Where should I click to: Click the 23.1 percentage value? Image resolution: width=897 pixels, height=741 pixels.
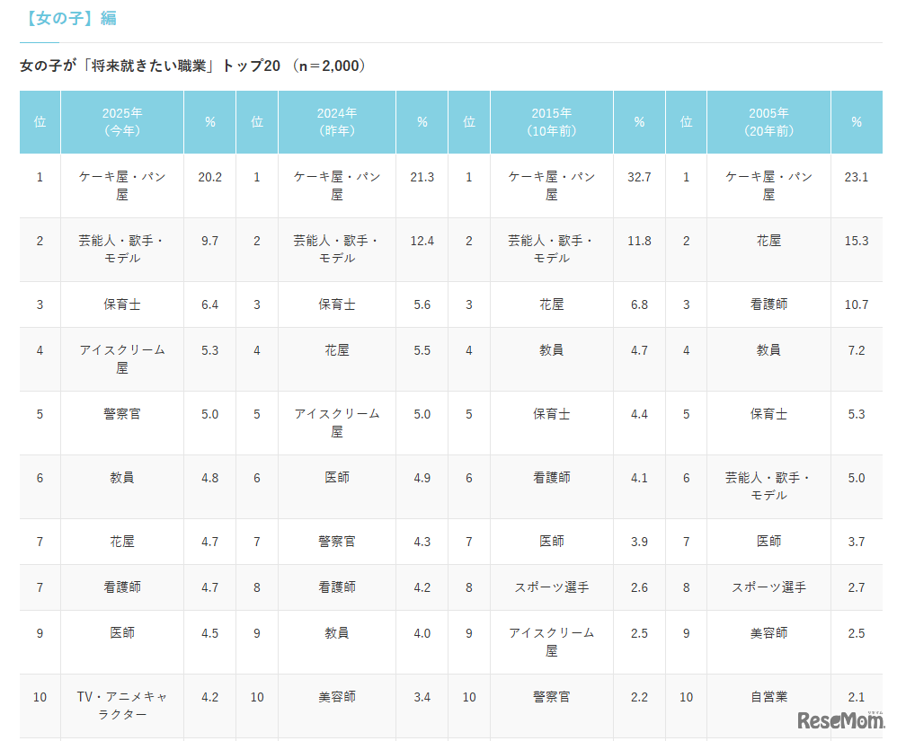pos(857,177)
